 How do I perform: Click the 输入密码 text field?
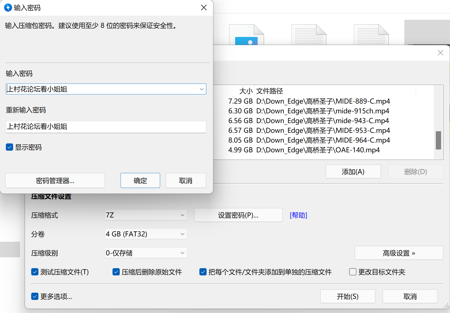(x=106, y=89)
